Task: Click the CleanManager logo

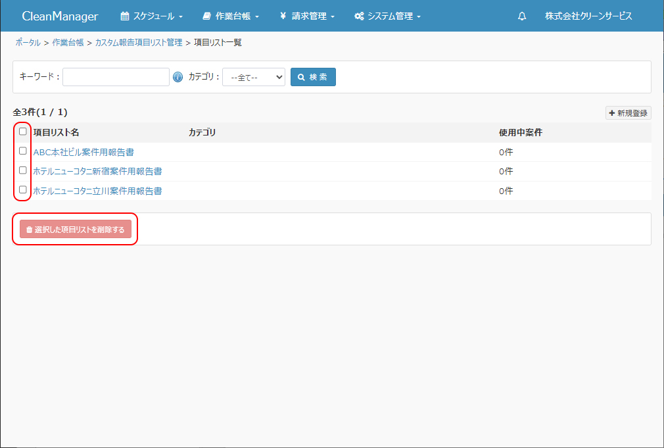Action: [60, 16]
